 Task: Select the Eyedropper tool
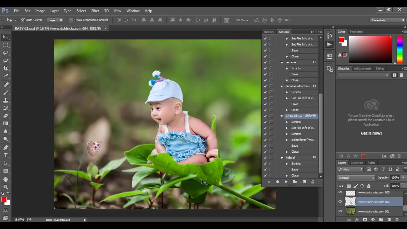[x=6, y=76]
